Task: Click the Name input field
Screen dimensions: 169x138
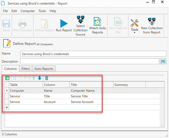Action: point(93,54)
